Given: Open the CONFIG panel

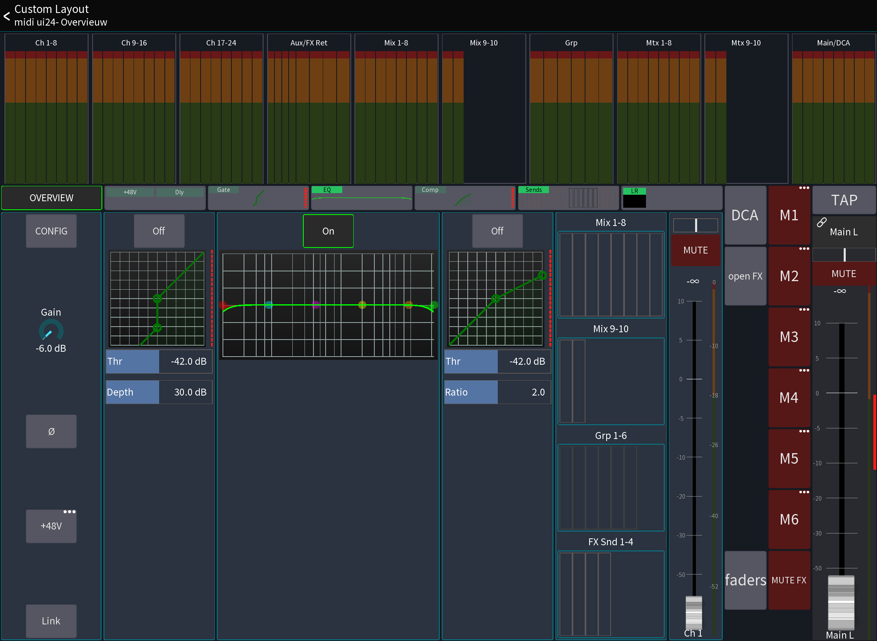Looking at the screenshot, I should [x=51, y=231].
